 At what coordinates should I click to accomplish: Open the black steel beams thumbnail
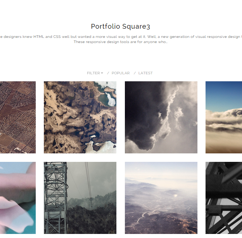click(x=224, y=198)
